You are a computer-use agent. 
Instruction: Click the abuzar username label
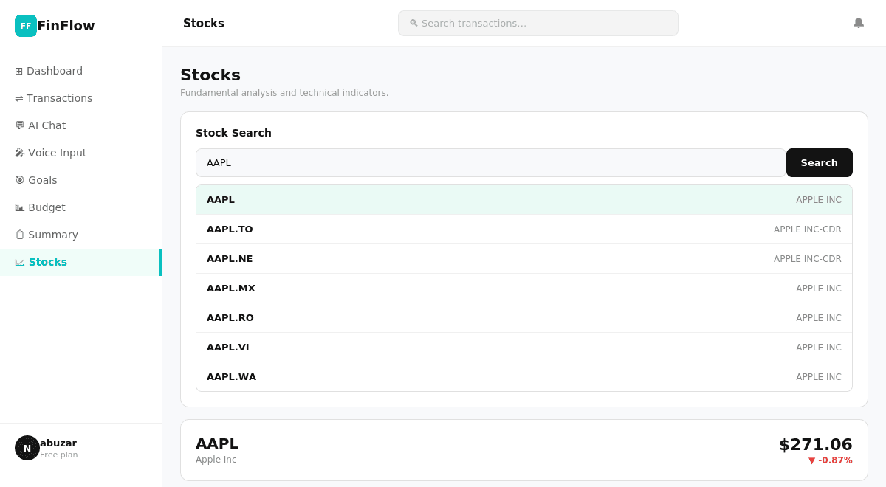pyautogui.click(x=58, y=443)
